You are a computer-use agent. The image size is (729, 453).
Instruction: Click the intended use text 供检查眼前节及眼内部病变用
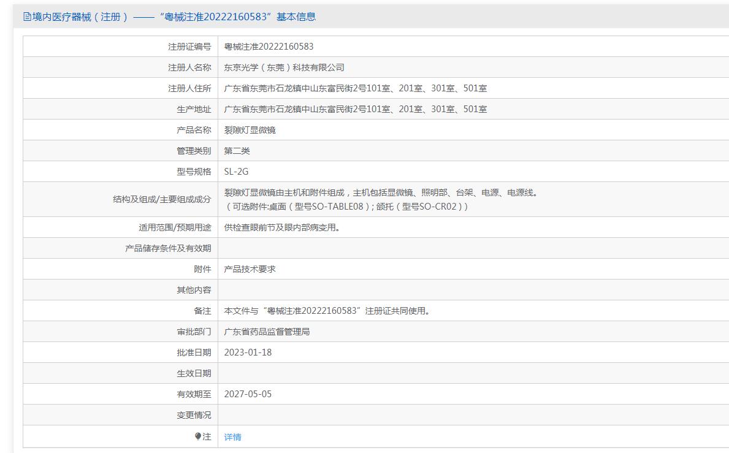[282, 227]
